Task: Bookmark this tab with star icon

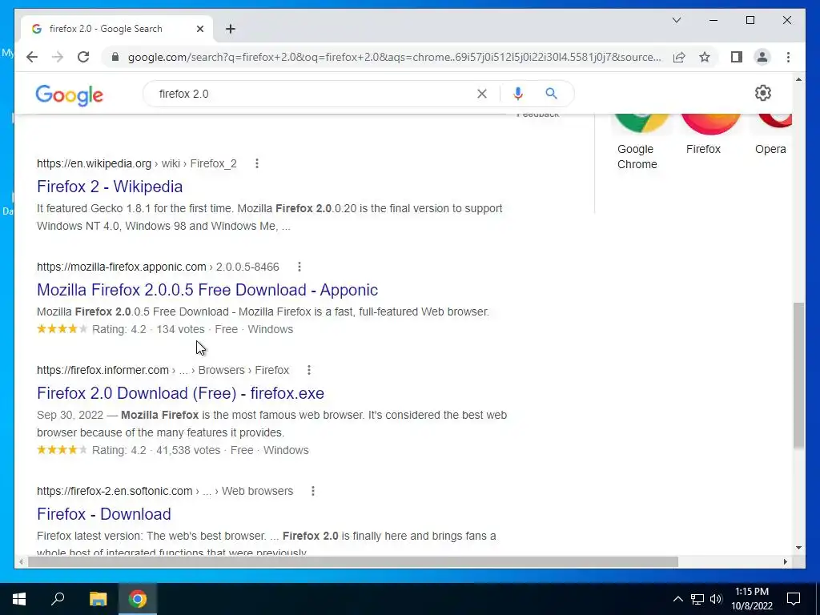Action: 705,57
